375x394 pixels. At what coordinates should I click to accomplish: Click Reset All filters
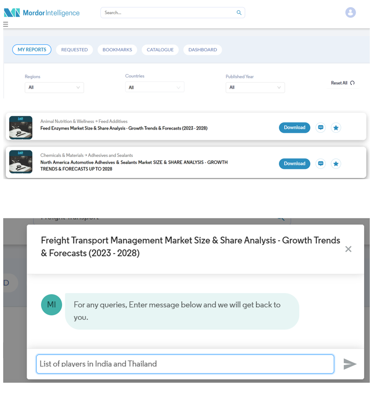342,83
